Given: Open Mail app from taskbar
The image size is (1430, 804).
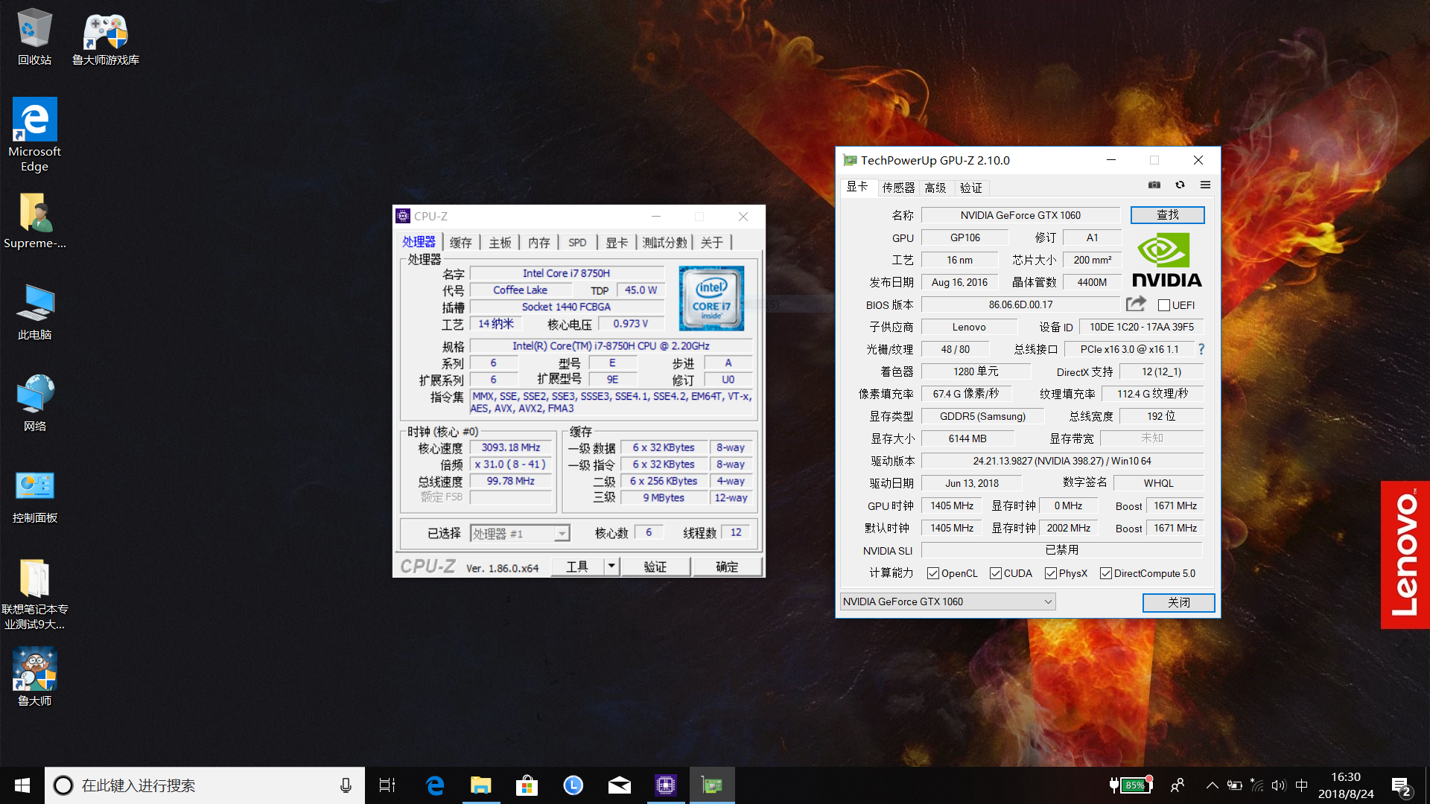Looking at the screenshot, I should (x=620, y=785).
